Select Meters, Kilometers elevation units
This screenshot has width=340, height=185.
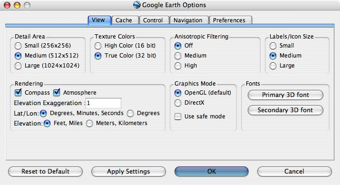[x=89, y=123]
